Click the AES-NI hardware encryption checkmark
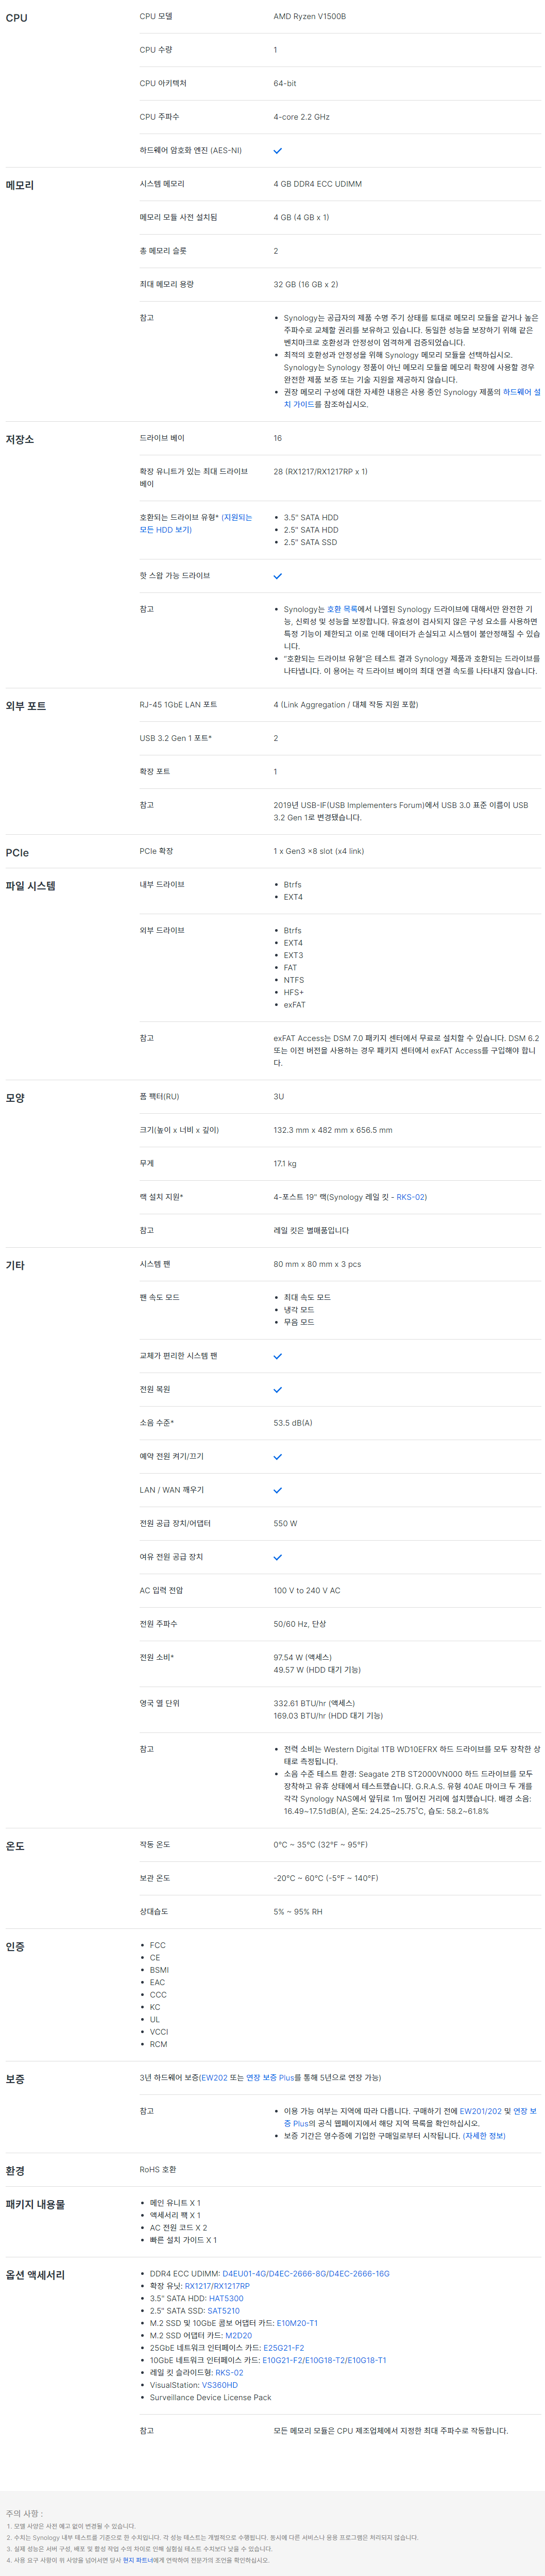545x2576 pixels. 278,151
